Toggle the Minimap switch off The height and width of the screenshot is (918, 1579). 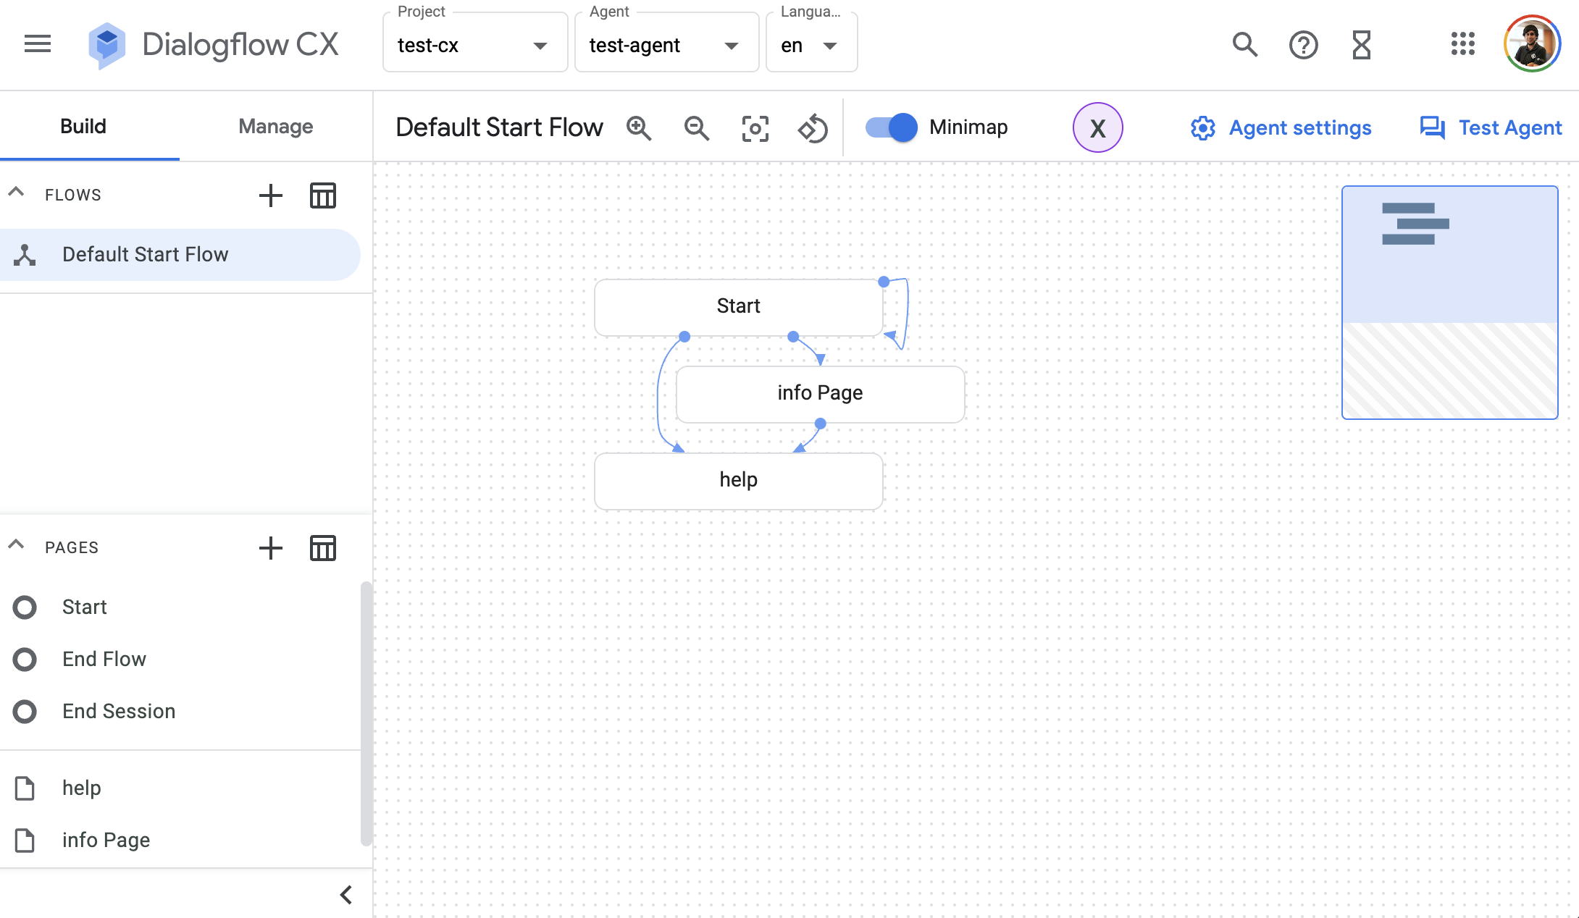(892, 127)
